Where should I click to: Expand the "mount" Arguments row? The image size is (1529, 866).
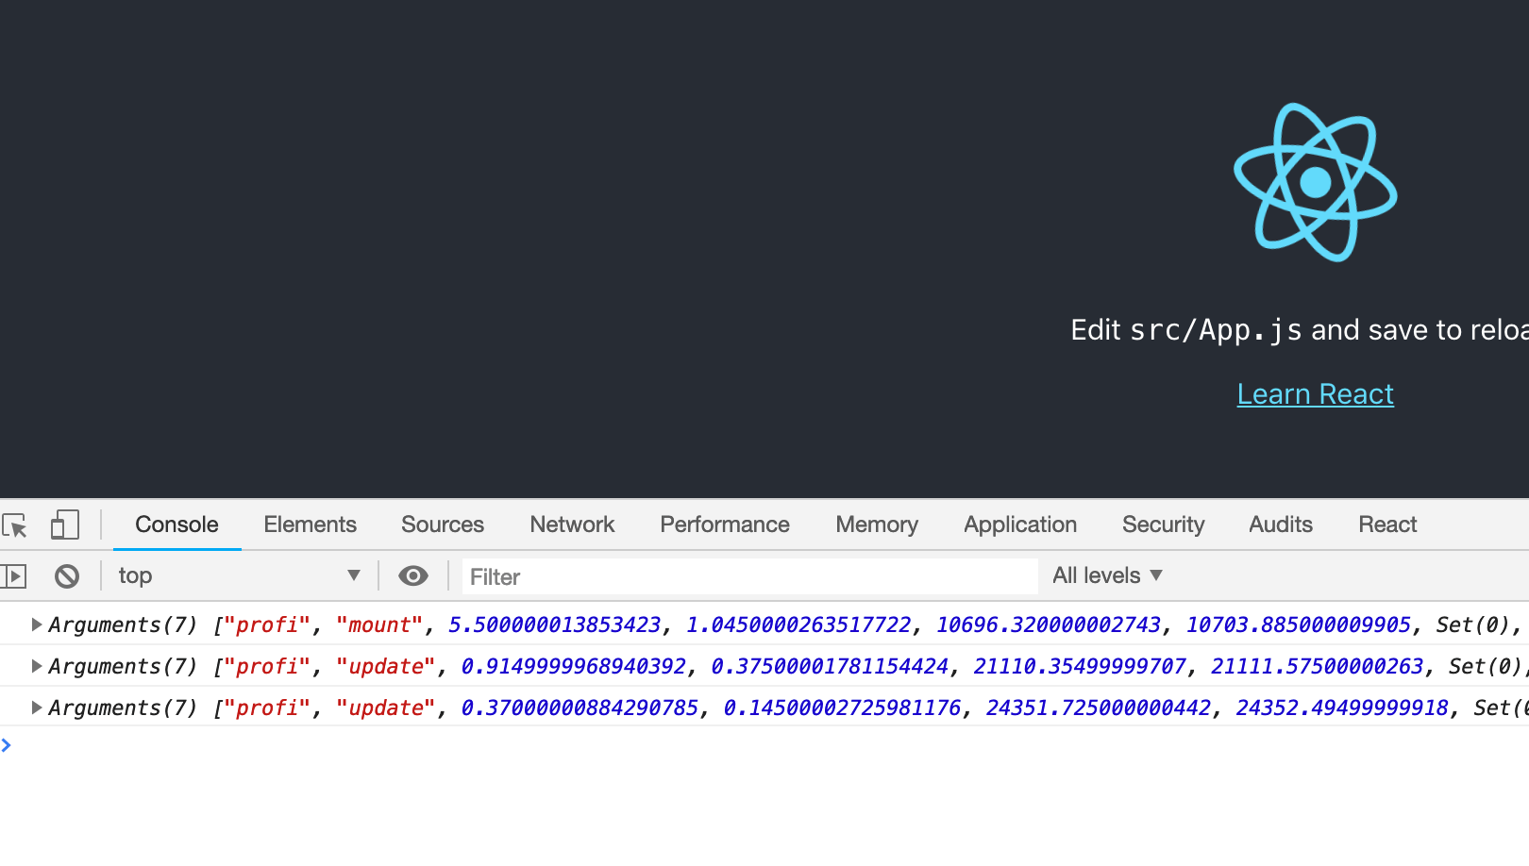click(36, 625)
